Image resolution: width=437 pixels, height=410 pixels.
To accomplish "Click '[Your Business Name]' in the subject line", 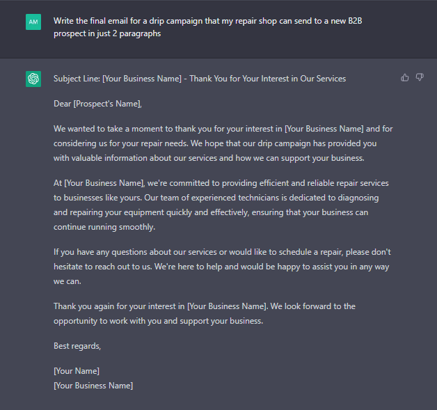I will (142, 79).
